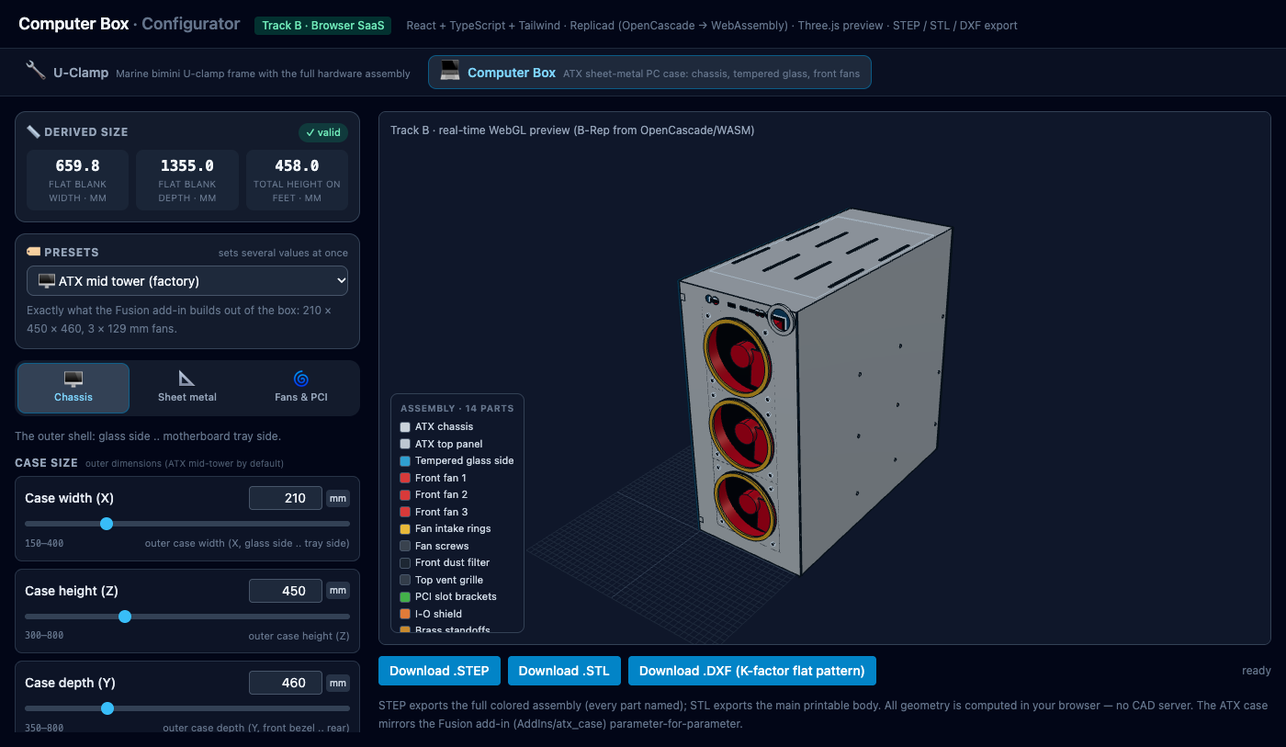This screenshot has height=747, width=1286.
Task: Open the Sheet metal settings tab
Action: click(187, 388)
